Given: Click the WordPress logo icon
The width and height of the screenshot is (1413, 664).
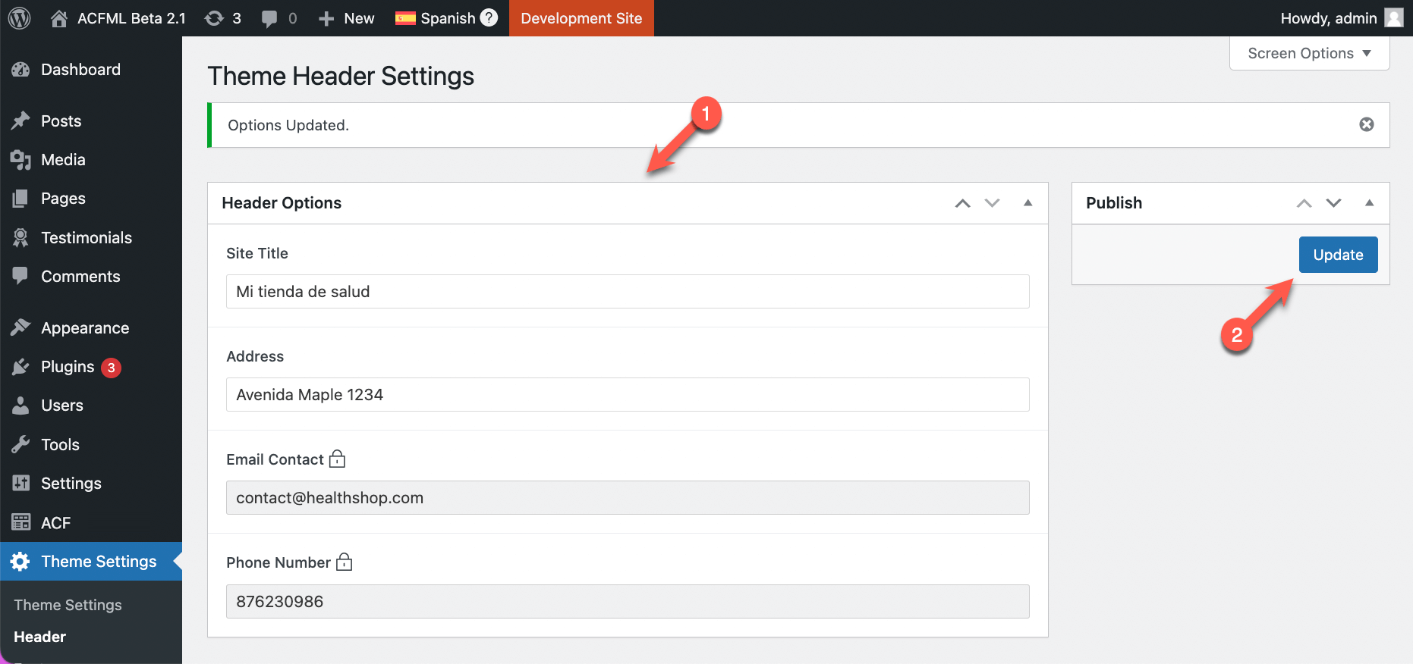Looking at the screenshot, I should point(20,18).
